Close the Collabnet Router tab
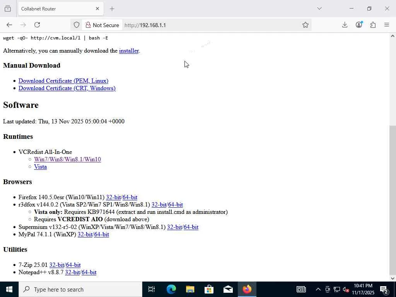Screen dimensions: 396x297 click(x=97, y=9)
